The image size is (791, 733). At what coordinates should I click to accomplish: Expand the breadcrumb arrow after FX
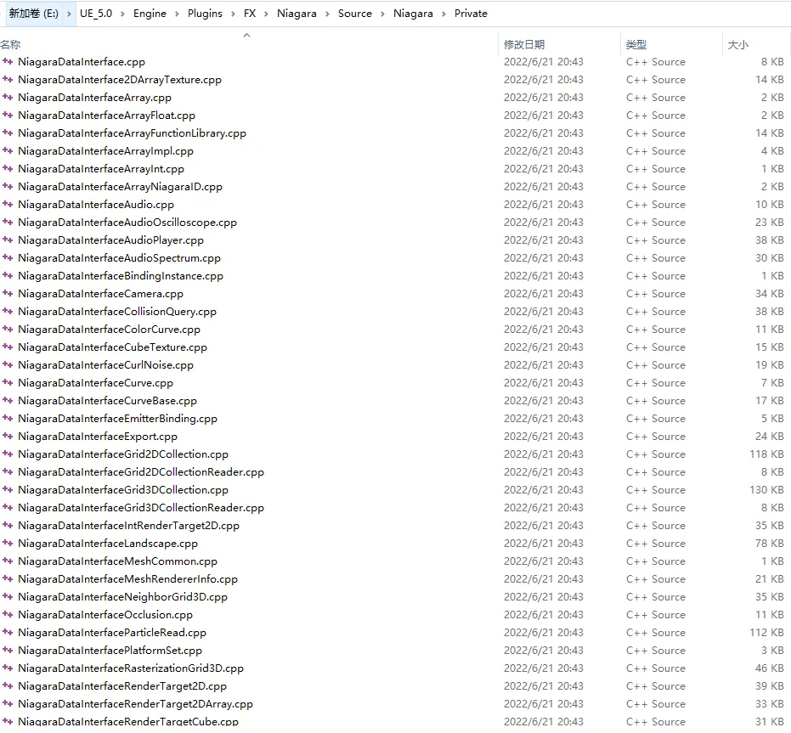[266, 14]
